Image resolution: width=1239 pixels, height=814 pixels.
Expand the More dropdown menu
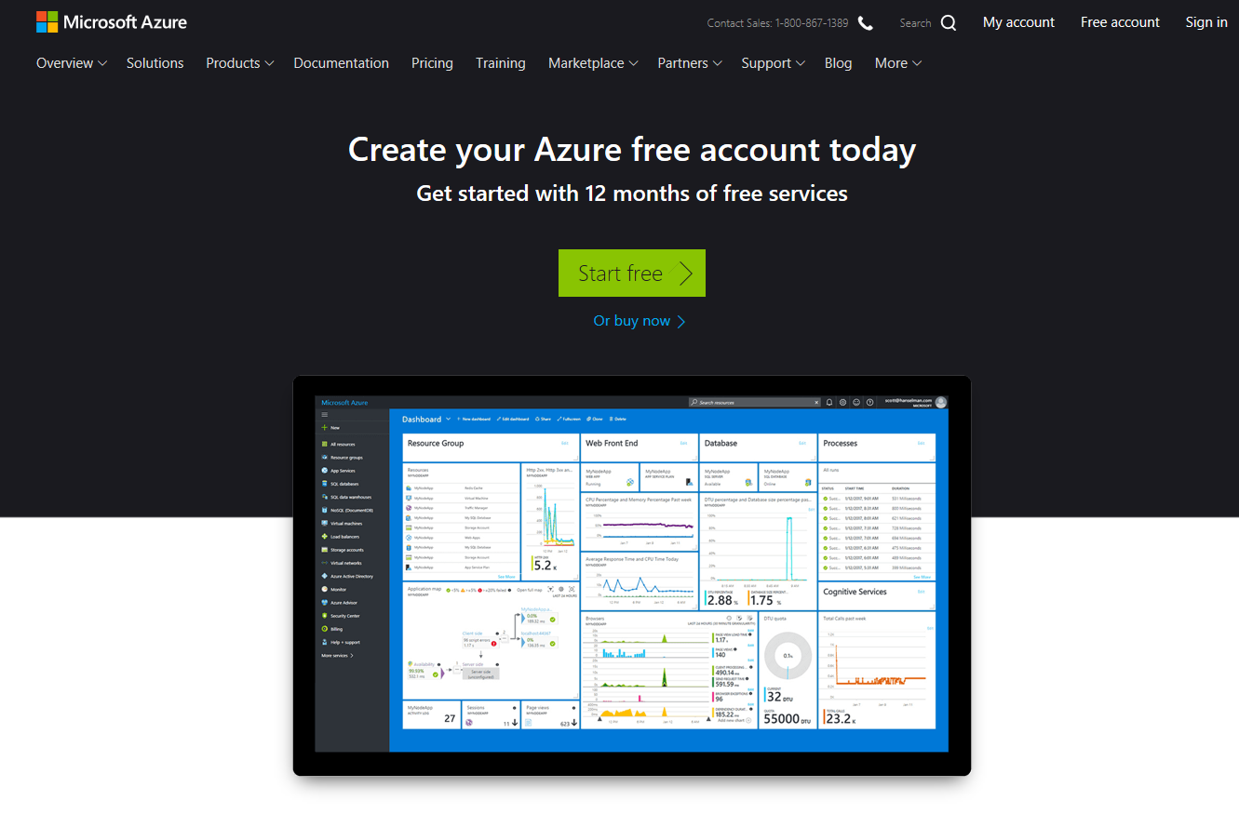click(x=898, y=63)
